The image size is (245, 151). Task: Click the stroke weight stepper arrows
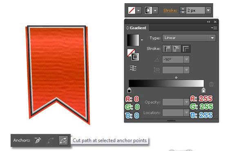pyautogui.click(x=183, y=11)
